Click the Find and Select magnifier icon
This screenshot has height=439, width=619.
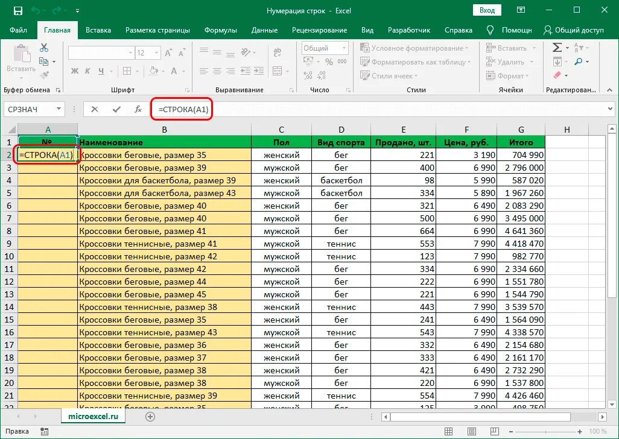click(x=579, y=62)
